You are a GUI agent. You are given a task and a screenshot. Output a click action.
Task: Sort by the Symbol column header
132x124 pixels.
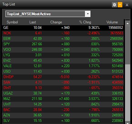12,22
